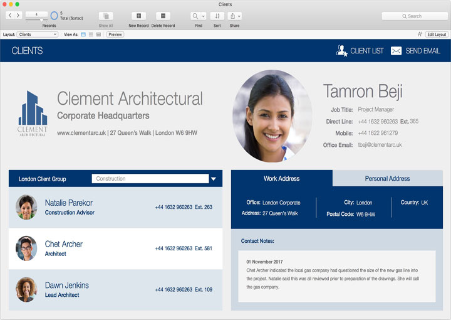
Task: Switch to Table view in View As
Action: pos(98,35)
